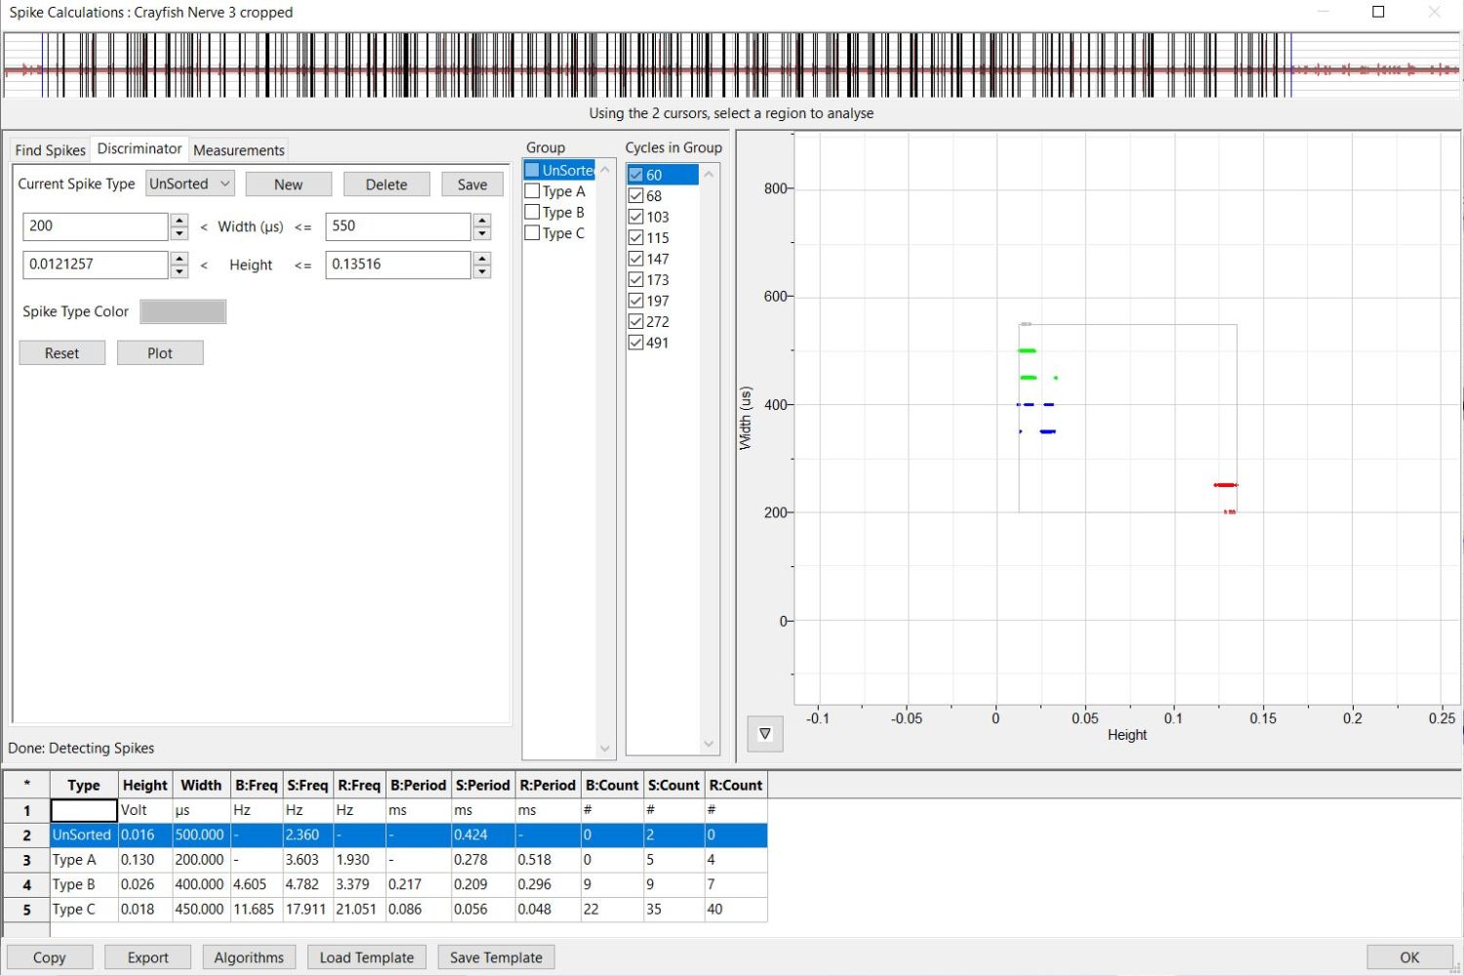Open the Algorithms dialog
Image resolution: width=1464 pixels, height=976 pixels.
[249, 956]
